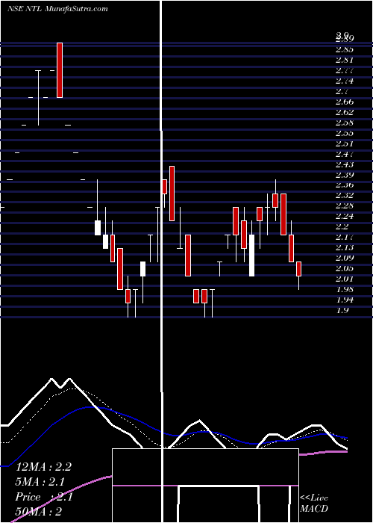This screenshot has height=523, width=373.
Task: Click the 2.17 price axis label
Action: (x=345, y=237)
